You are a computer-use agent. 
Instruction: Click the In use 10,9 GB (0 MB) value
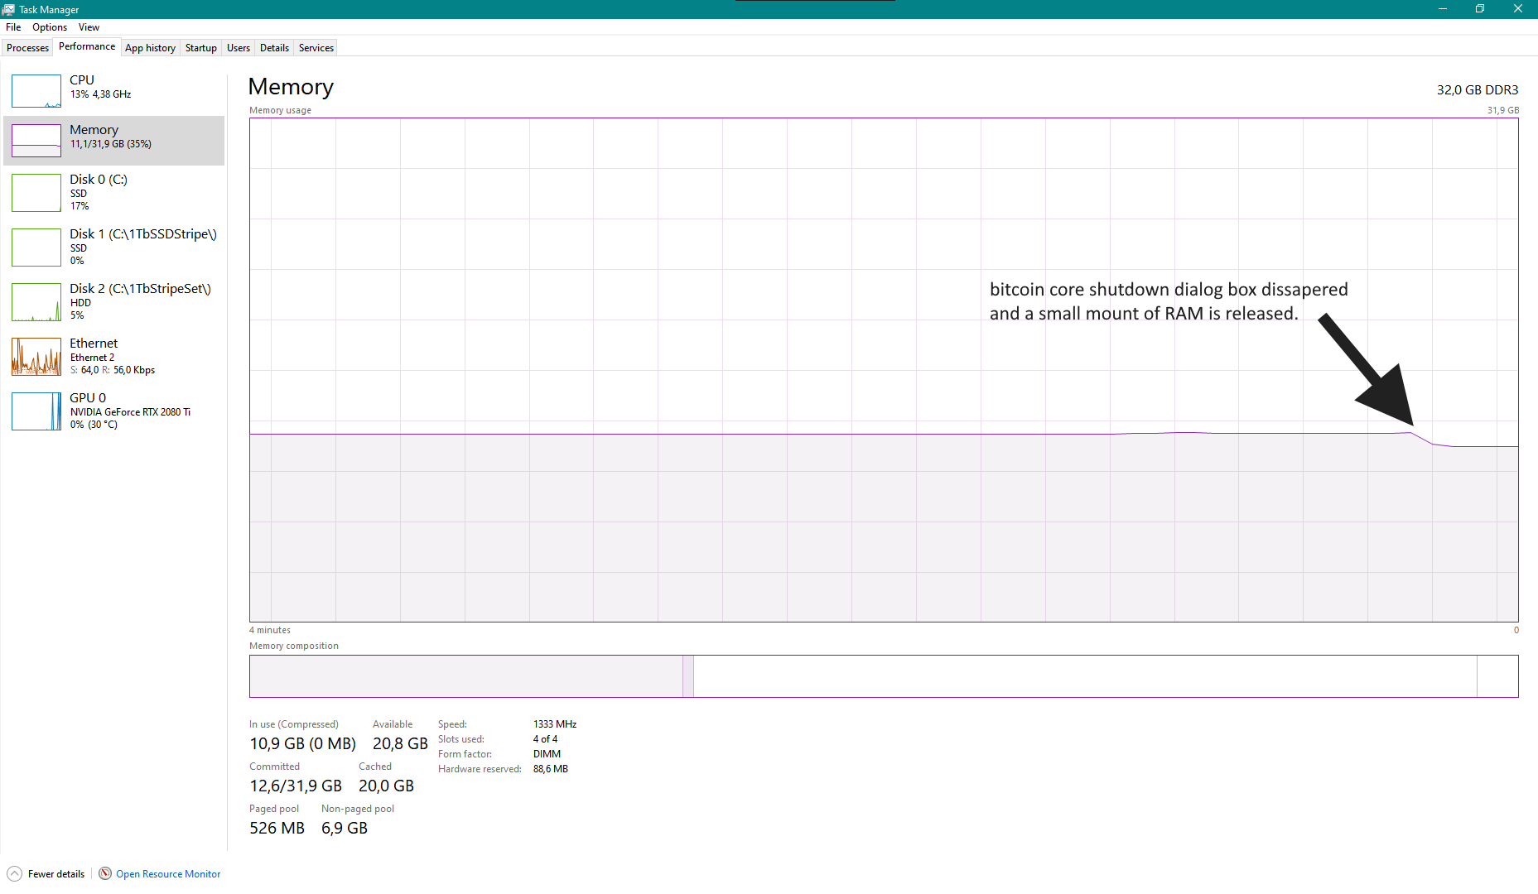coord(302,743)
